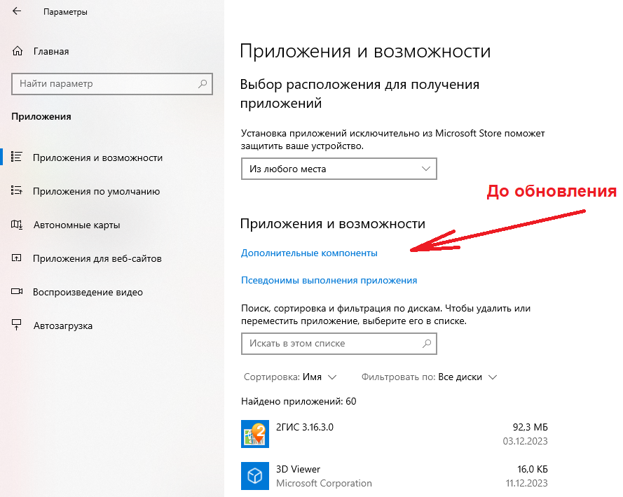Click Найдено приложений: 60 text
This screenshot has height=497, width=623.
pyautogui.click(x=299, y=401)
